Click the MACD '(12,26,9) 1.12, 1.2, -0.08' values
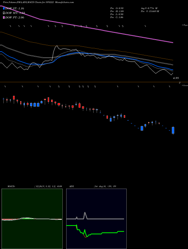Screen dimensions: 188x249 (48, 186)
